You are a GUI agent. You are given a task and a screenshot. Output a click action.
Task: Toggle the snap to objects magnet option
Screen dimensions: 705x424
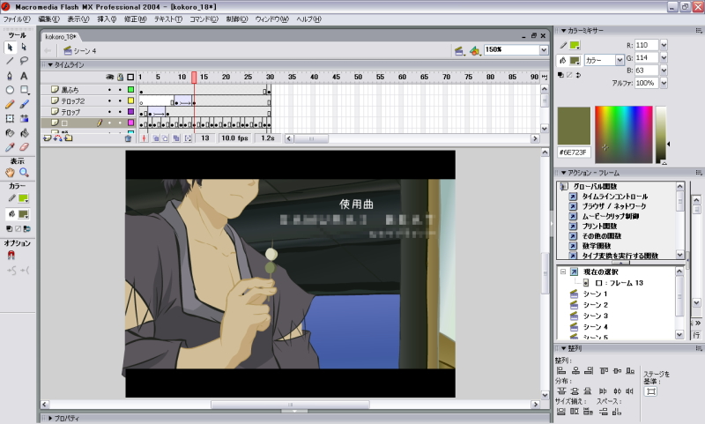point(11,256)
